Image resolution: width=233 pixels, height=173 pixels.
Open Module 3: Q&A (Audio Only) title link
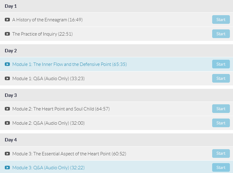[49, 168]
